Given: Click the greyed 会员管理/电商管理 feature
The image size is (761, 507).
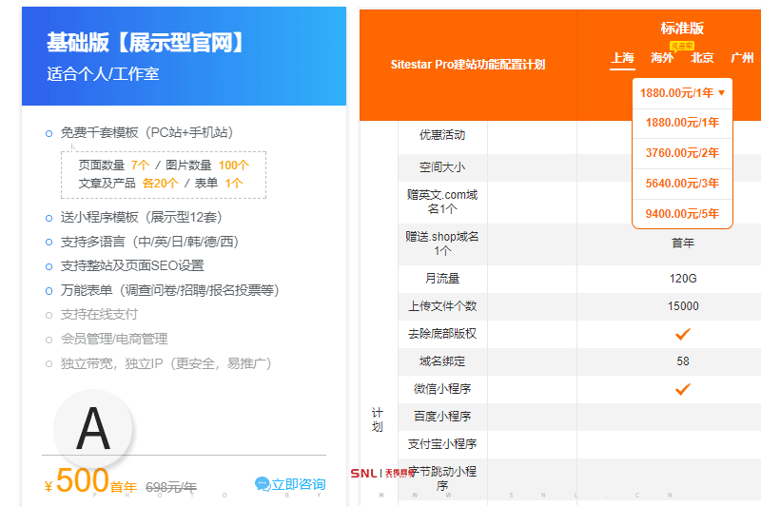Looking at the screenshot, I should coord(114,339).
